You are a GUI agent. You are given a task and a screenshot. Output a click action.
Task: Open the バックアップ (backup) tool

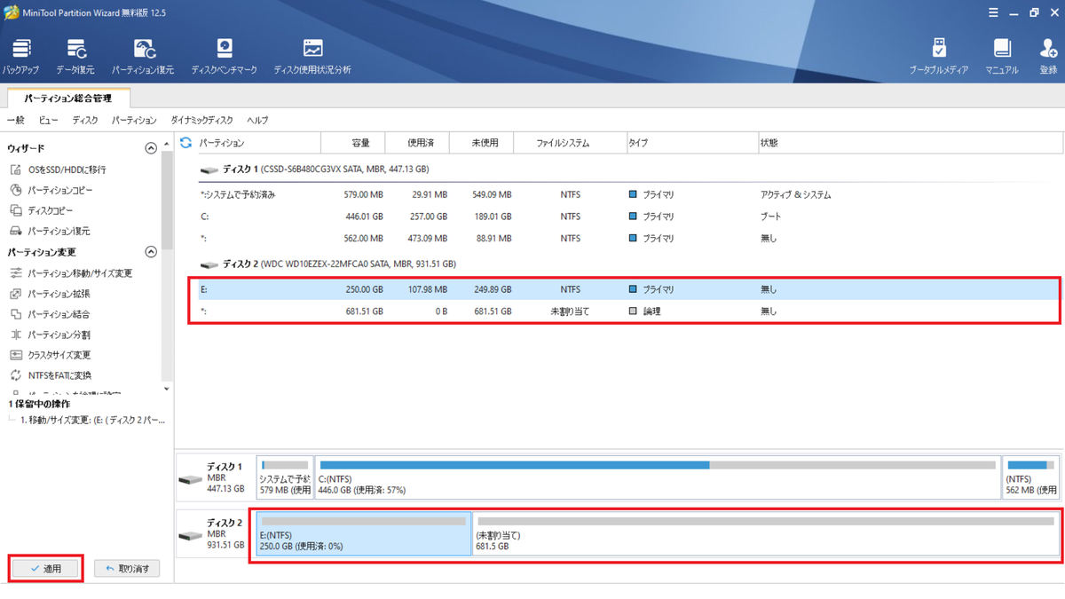20,56
